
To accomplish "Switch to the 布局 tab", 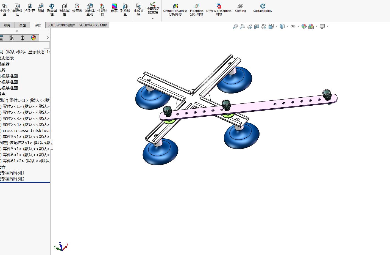I will [7, 25].
